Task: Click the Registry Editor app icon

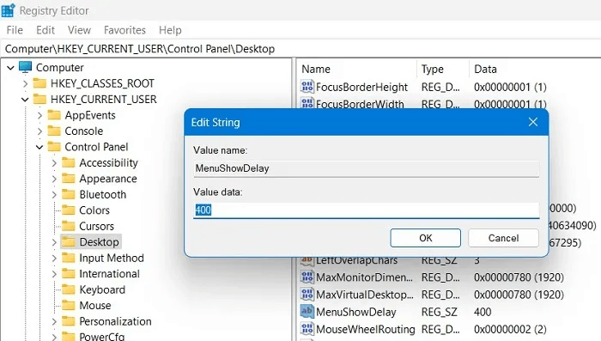Action: click(8, 10)
